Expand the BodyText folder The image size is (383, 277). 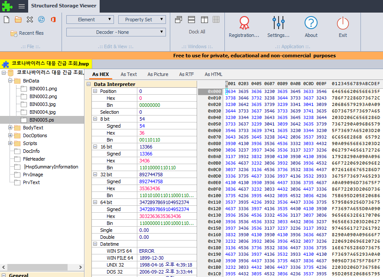tap(10, 128)
